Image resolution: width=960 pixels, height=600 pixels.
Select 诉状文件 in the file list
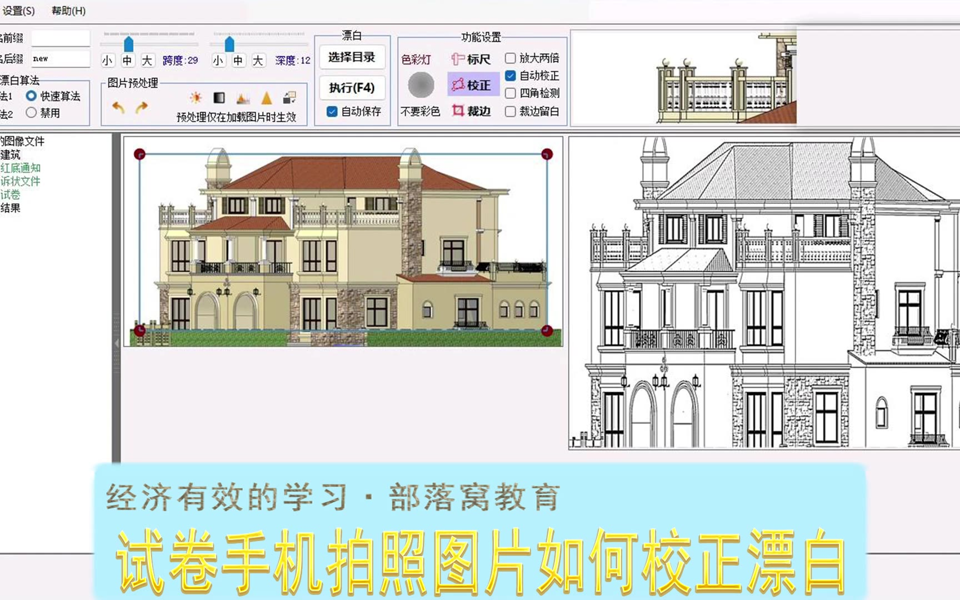coord(20,181)
